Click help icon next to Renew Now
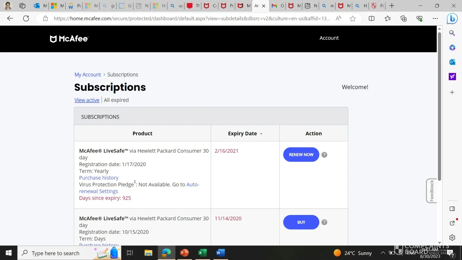Screen dimensions: 462x260 [324, 155]
